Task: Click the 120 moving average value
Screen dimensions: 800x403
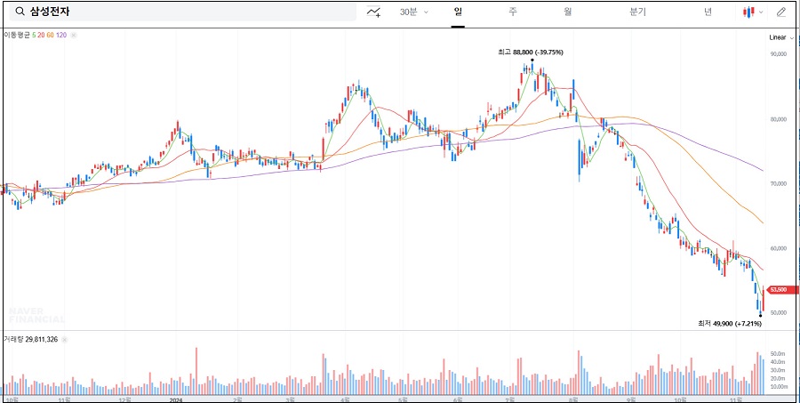Action: click(x=61, y=35)
